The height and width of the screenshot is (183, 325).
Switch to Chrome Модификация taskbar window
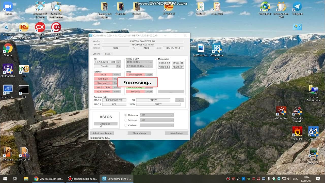pyautogui.click(x=48, y=179)
